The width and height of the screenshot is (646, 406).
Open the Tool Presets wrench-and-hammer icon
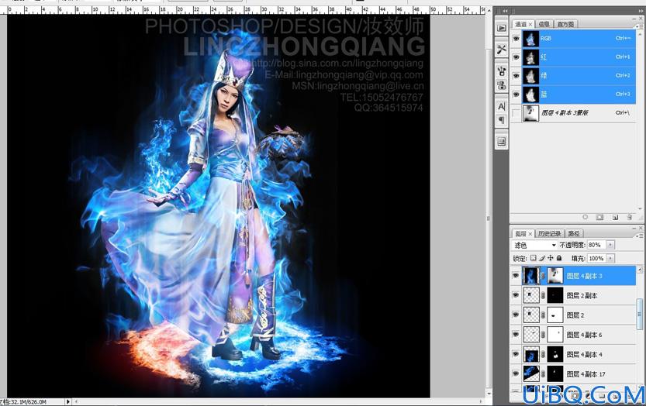502,50
